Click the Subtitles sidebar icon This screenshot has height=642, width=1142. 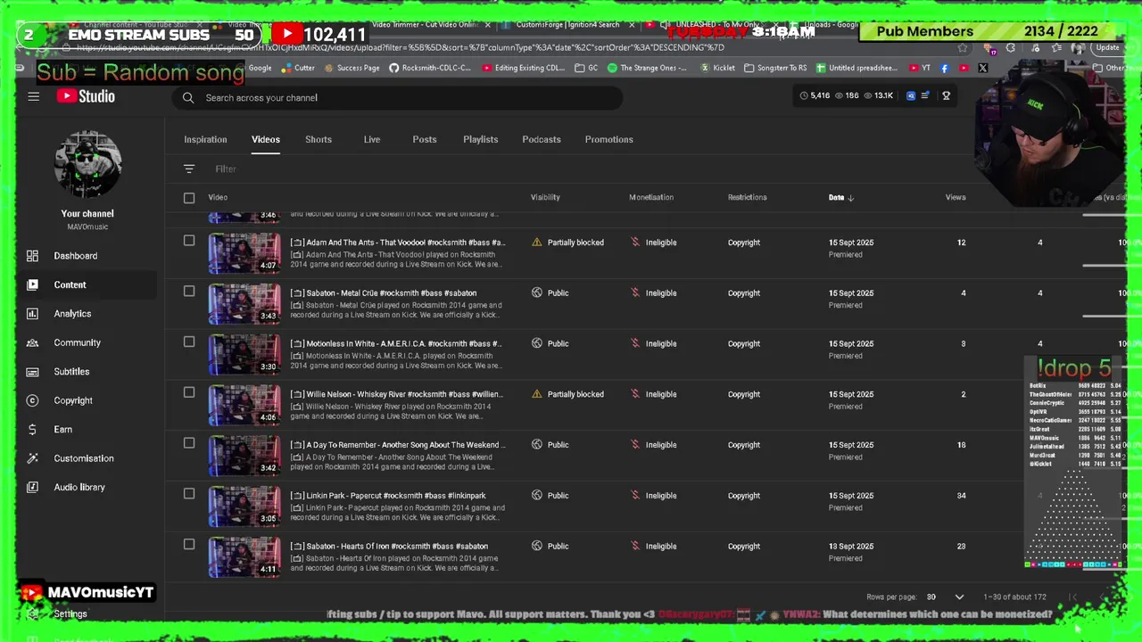[32, 372]
